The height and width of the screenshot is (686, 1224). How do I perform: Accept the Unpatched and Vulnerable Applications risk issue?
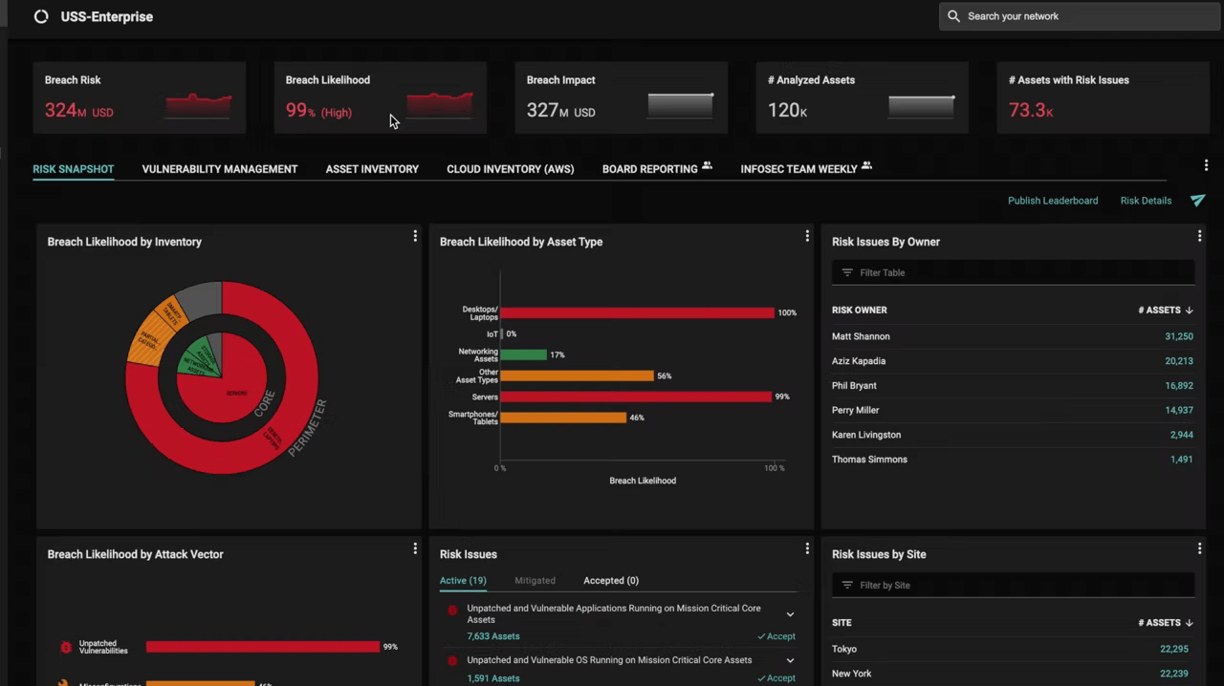[x=776, y=635]
